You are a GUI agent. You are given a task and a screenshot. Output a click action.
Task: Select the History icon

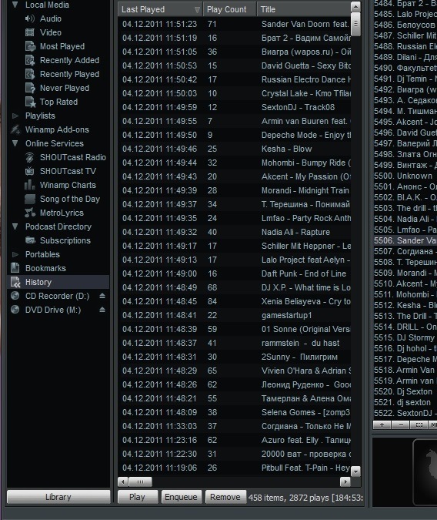coord(15,282)
